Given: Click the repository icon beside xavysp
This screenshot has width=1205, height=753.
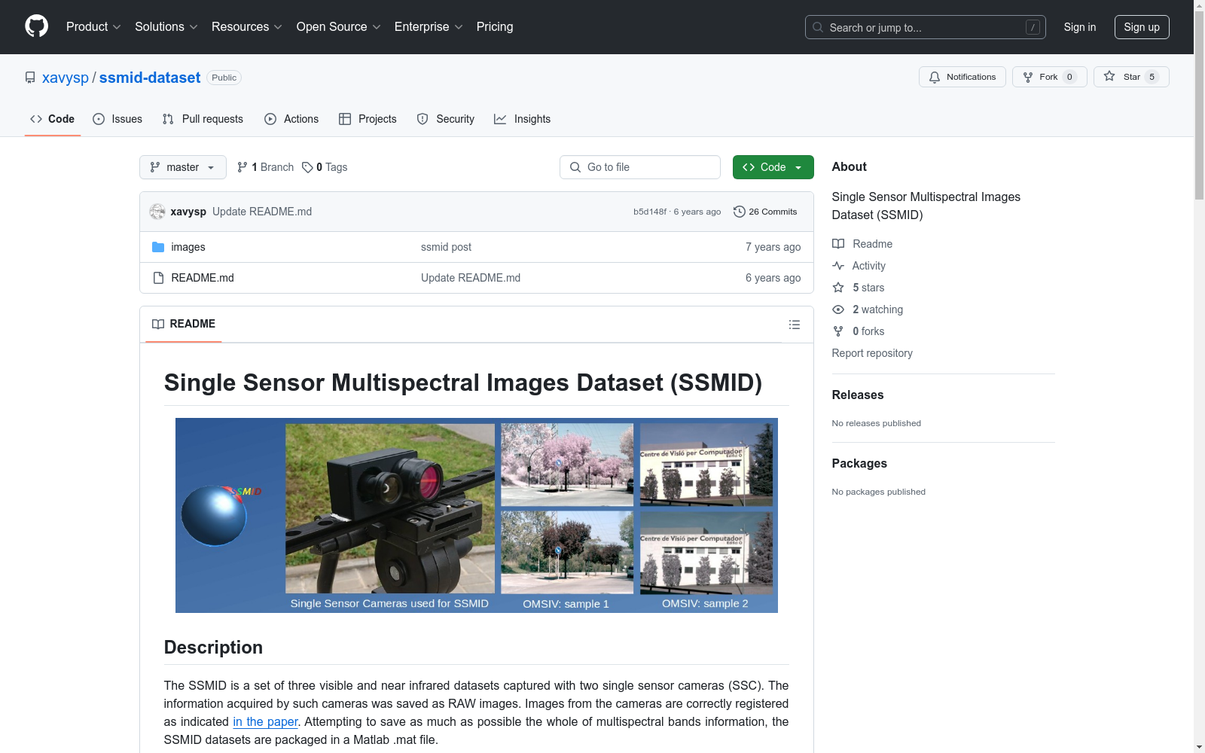Looking at the screenshot, I should [x=30, y=78].
